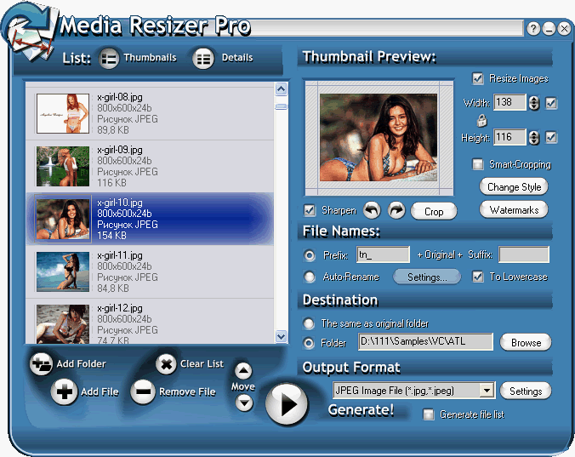Toggle Resize Images checkbox

(477, 78)
